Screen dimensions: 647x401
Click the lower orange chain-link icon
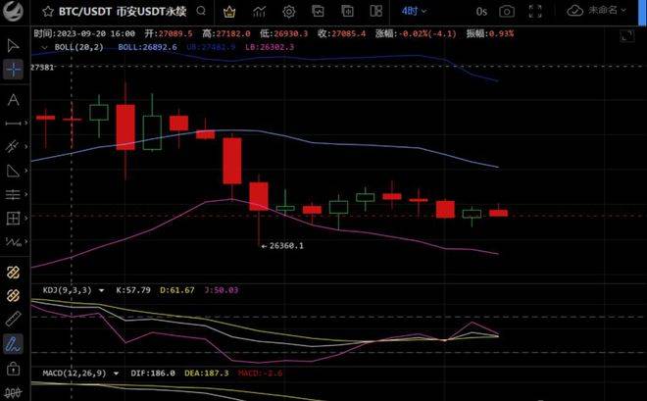[x=13, y=296]
